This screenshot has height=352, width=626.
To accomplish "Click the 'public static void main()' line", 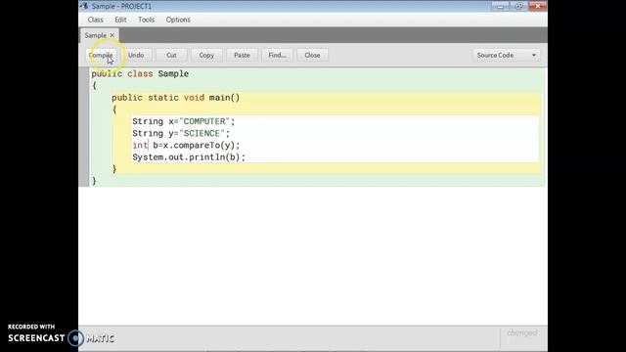I will 176,98.
